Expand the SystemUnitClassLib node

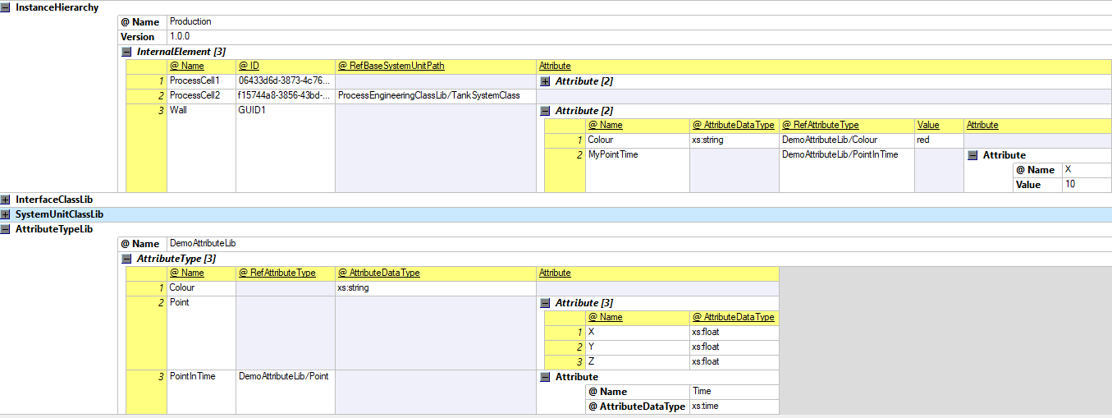coord(6,214)
